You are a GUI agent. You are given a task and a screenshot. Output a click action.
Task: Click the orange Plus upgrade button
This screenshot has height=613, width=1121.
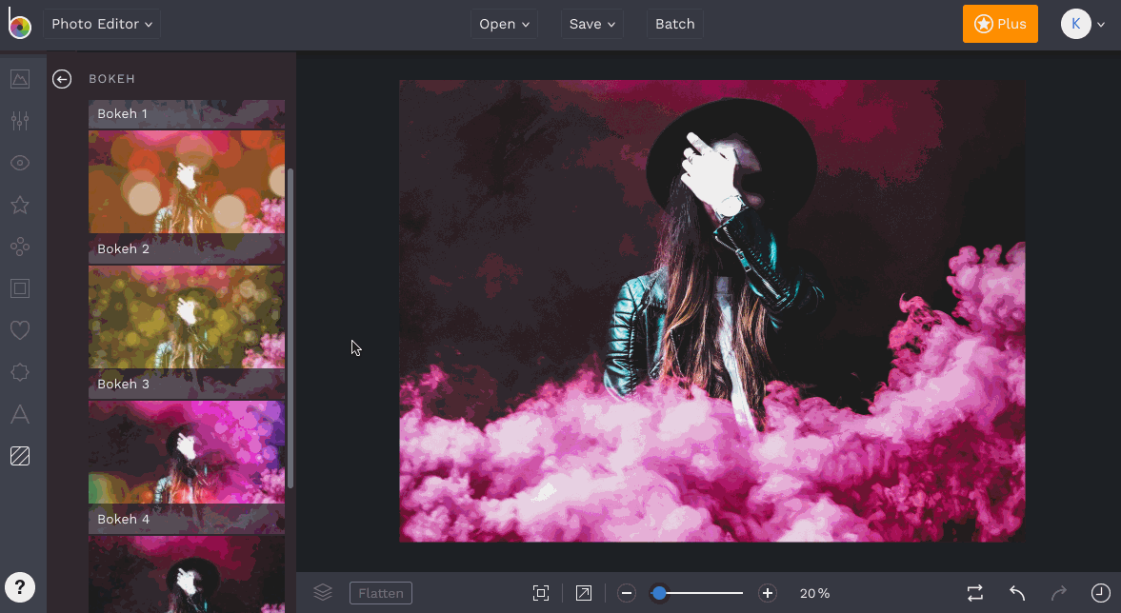coord(1000,24)
